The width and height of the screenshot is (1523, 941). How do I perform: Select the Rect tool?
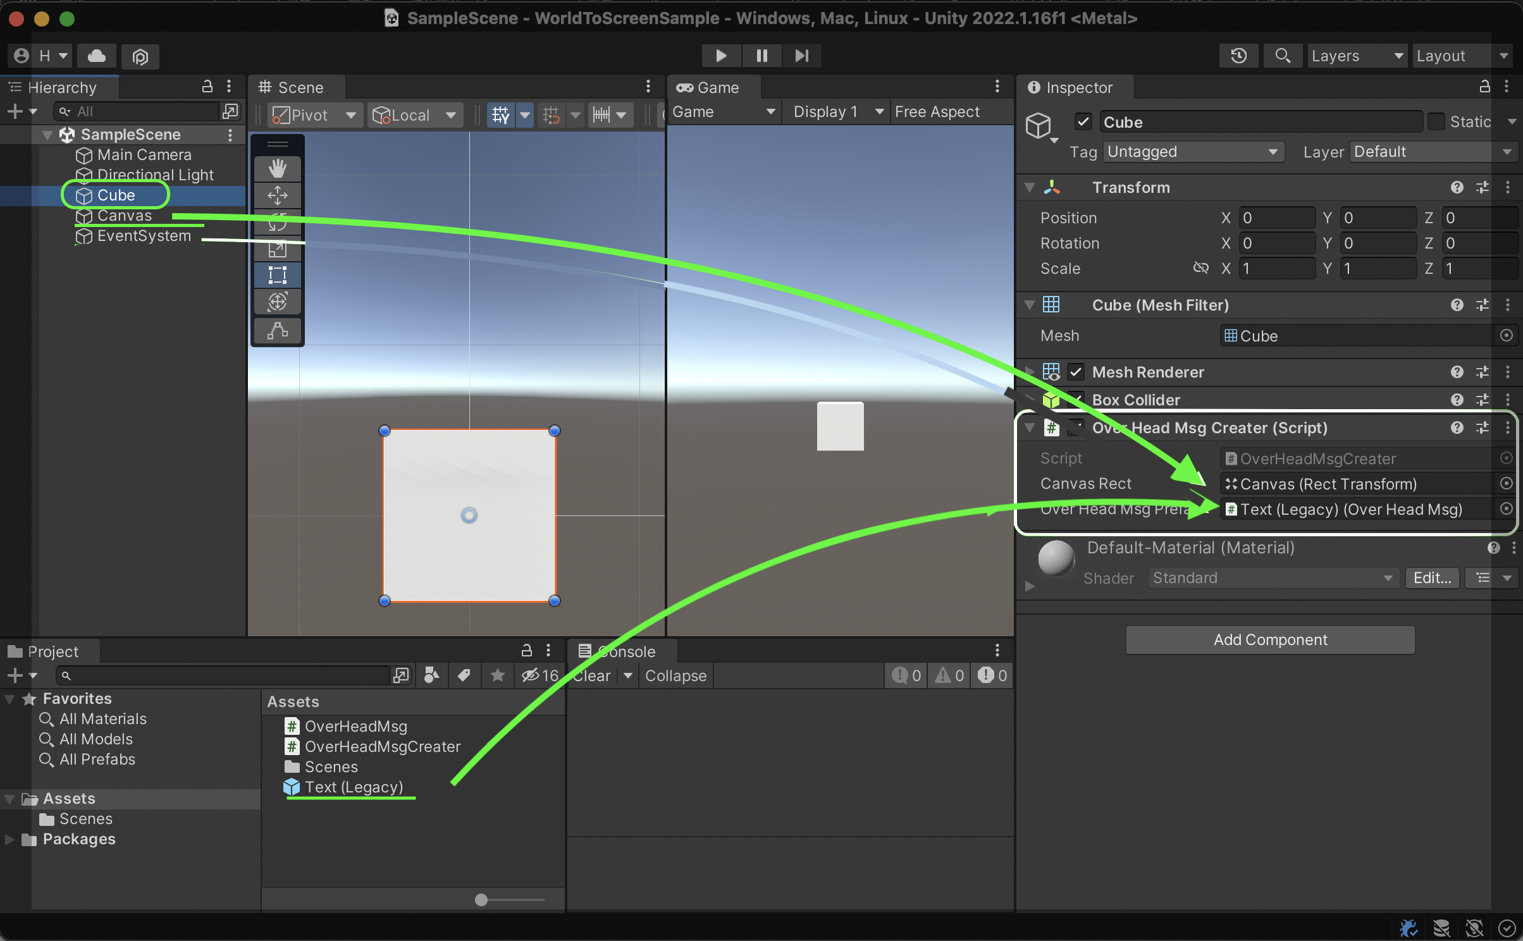coord(278,274)
